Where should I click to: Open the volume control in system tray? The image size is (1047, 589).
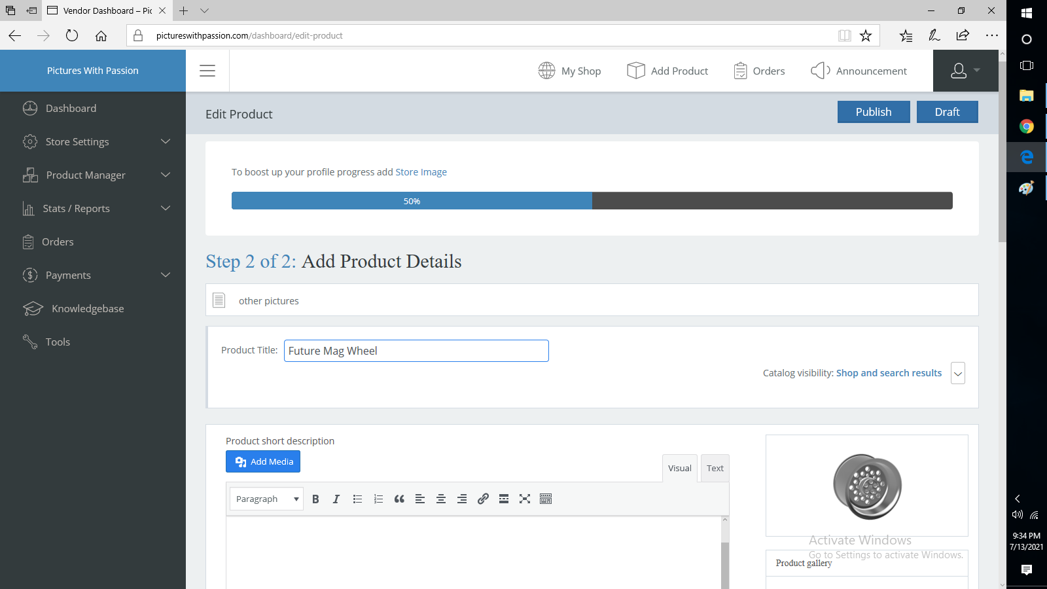(x=1017, y=514)
